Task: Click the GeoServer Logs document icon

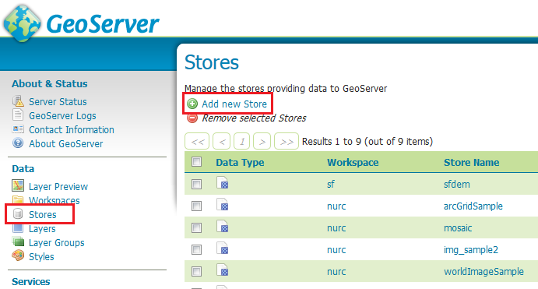Action: (18, 115)
